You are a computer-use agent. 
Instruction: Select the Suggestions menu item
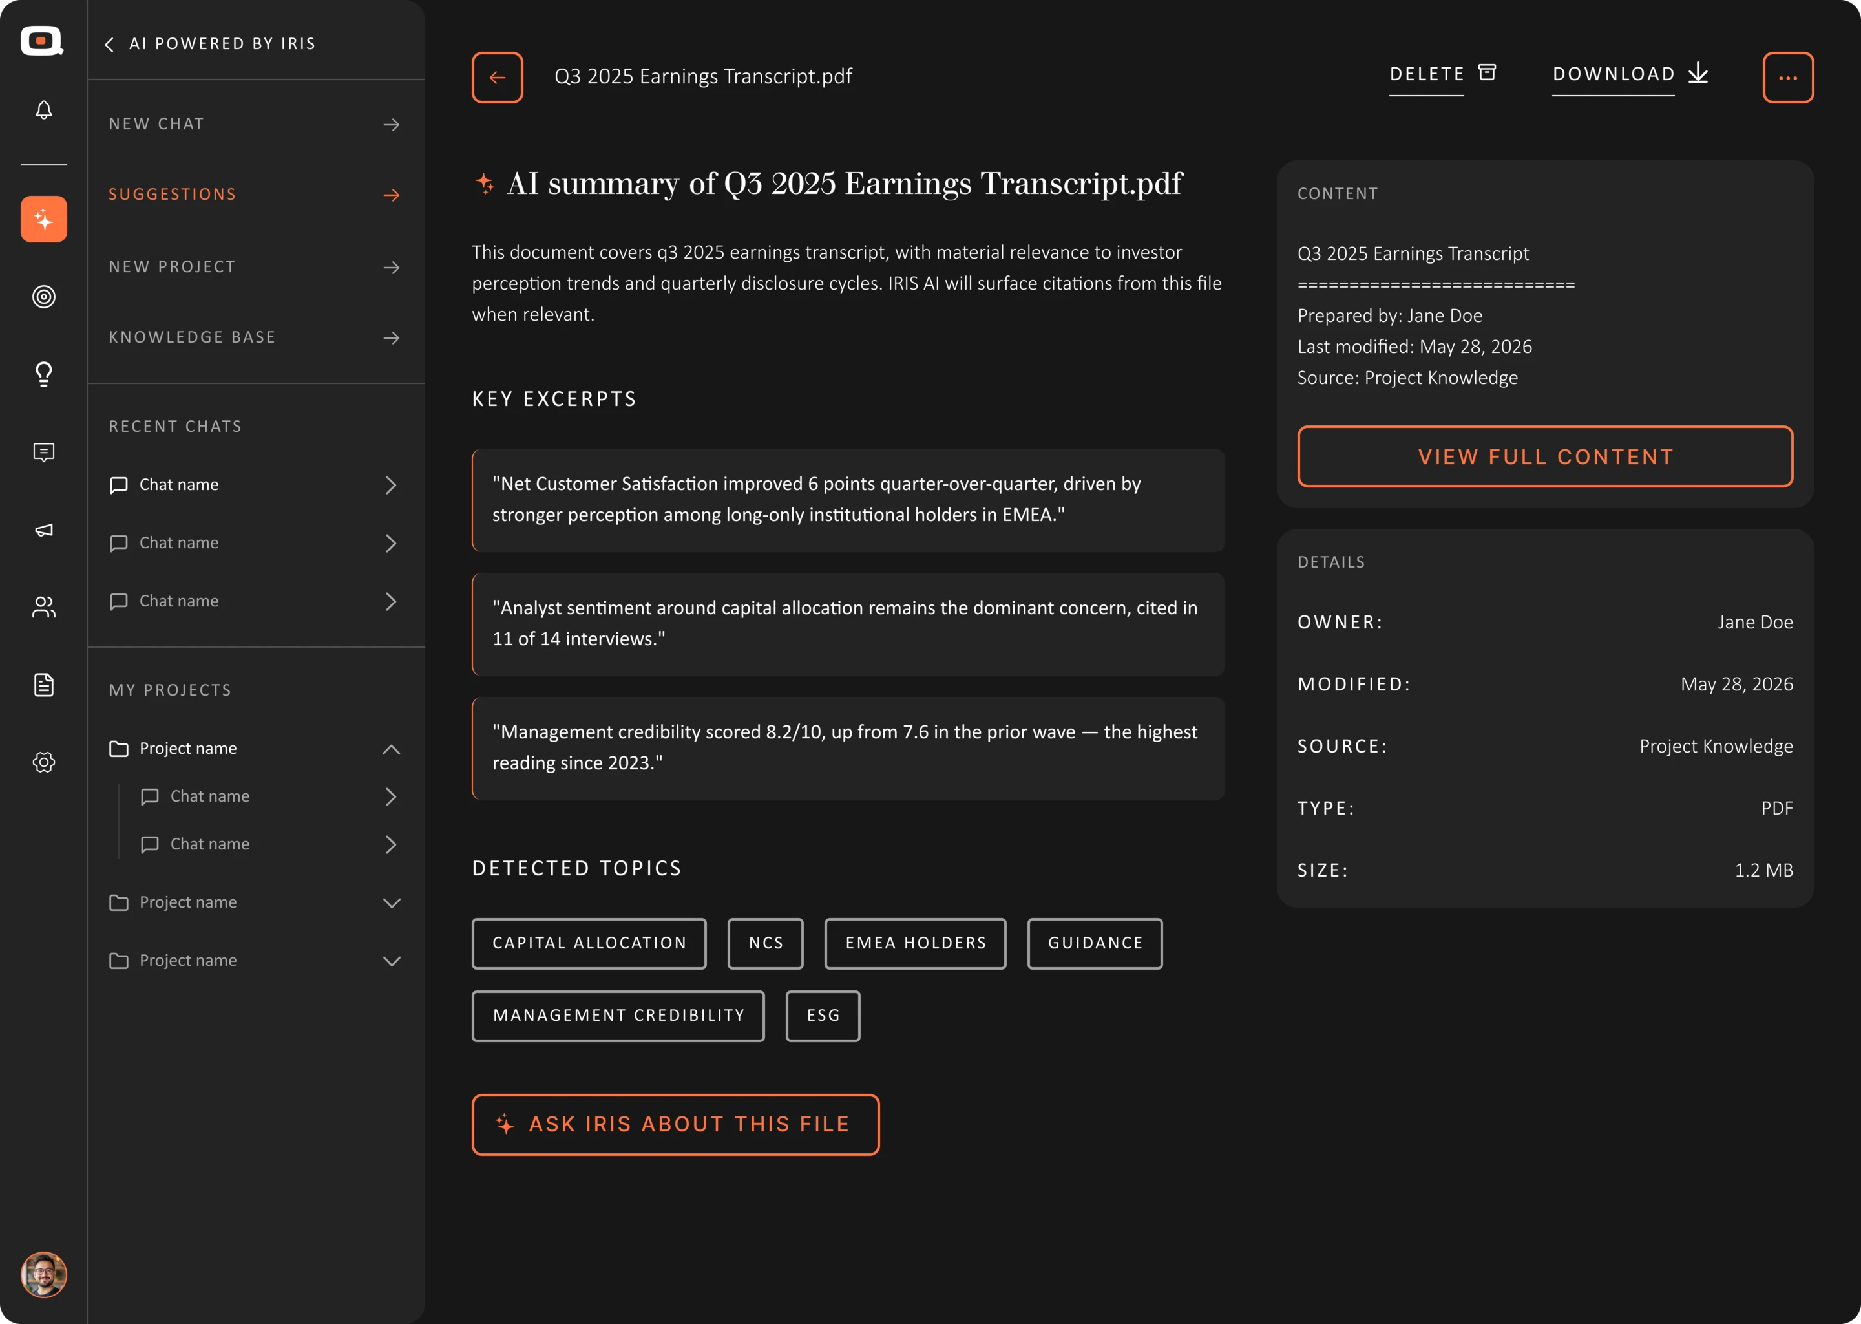coord(256,195)
